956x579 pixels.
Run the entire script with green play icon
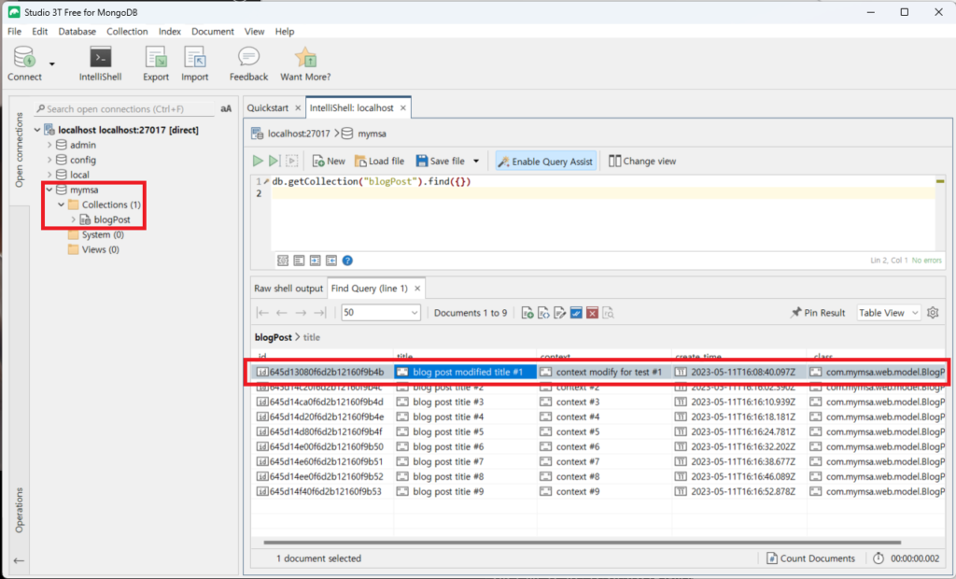tap(258, 161)
